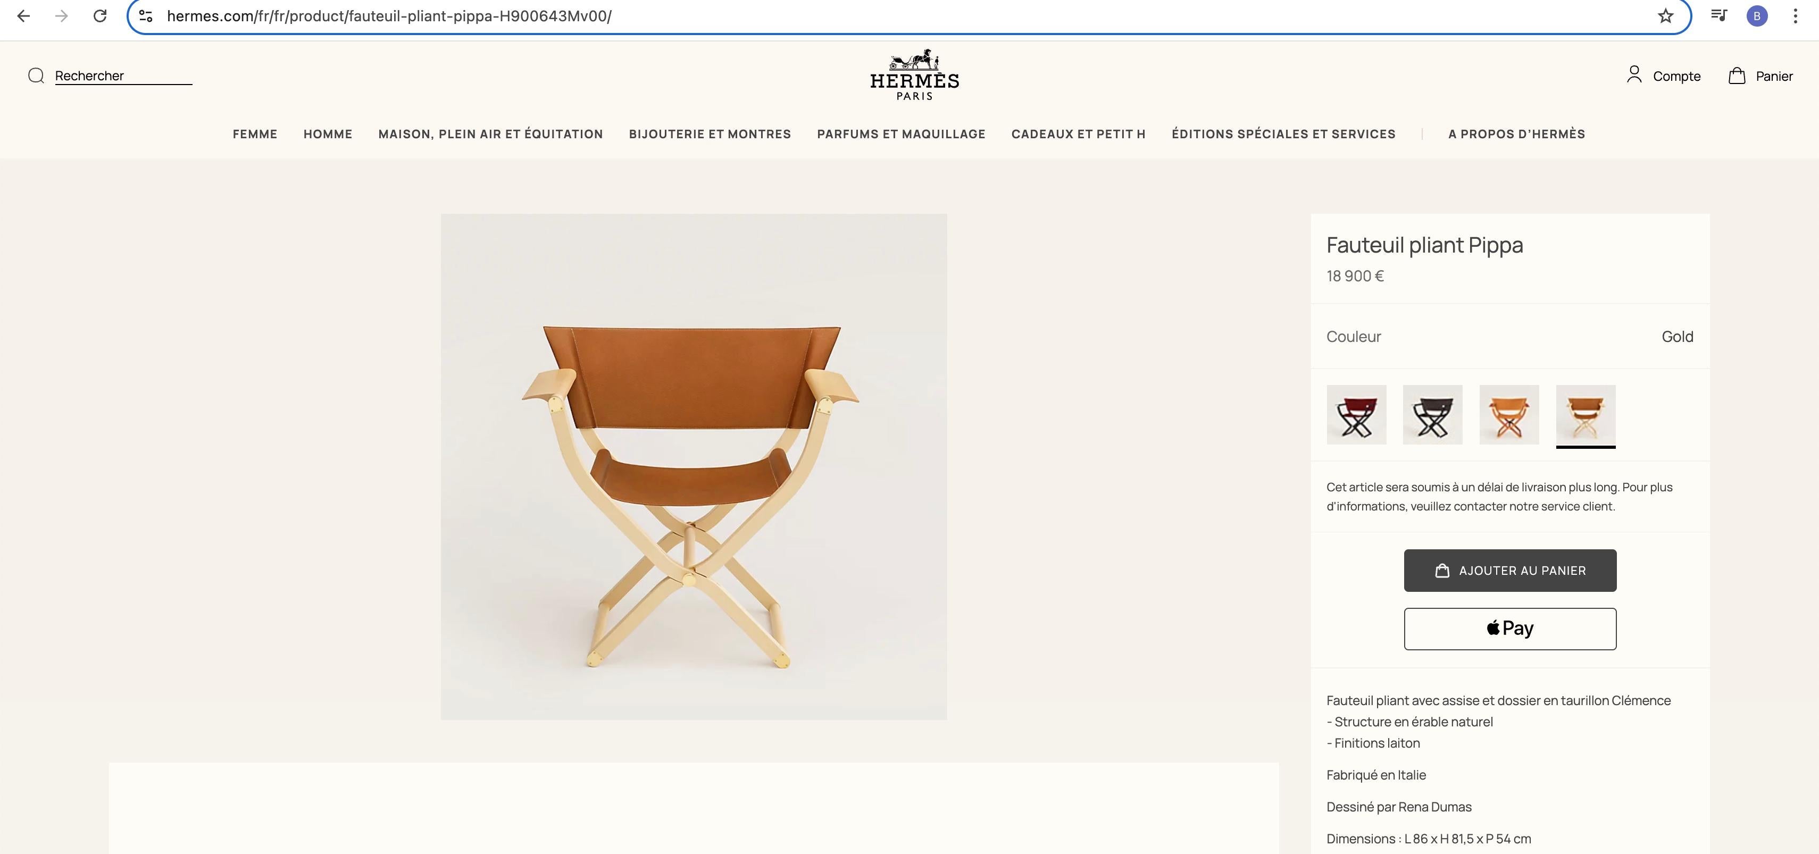
Task: Open the HOMME menu
Action: [x=328, y=134]
